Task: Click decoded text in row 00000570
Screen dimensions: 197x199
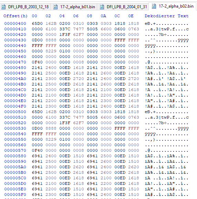Action: (167, 150)
